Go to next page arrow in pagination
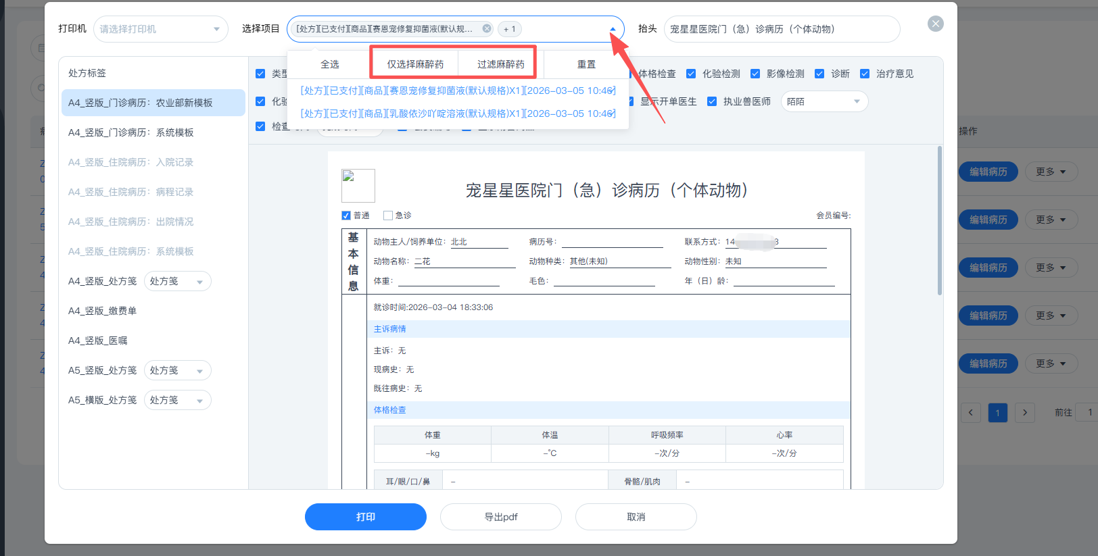The height and width of the screenshot is (556, 1098). click(1024, 412)
